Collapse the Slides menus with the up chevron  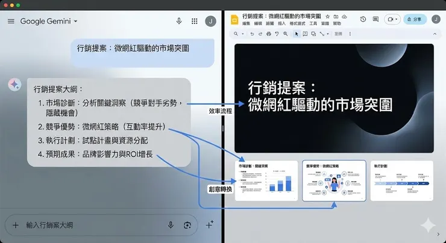[x=435, y=34]
